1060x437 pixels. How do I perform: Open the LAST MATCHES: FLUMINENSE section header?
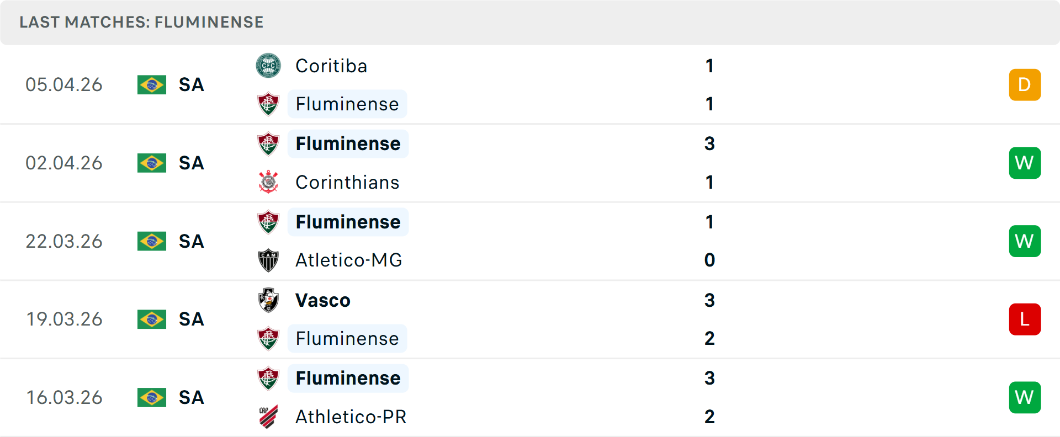pos(141,22)
